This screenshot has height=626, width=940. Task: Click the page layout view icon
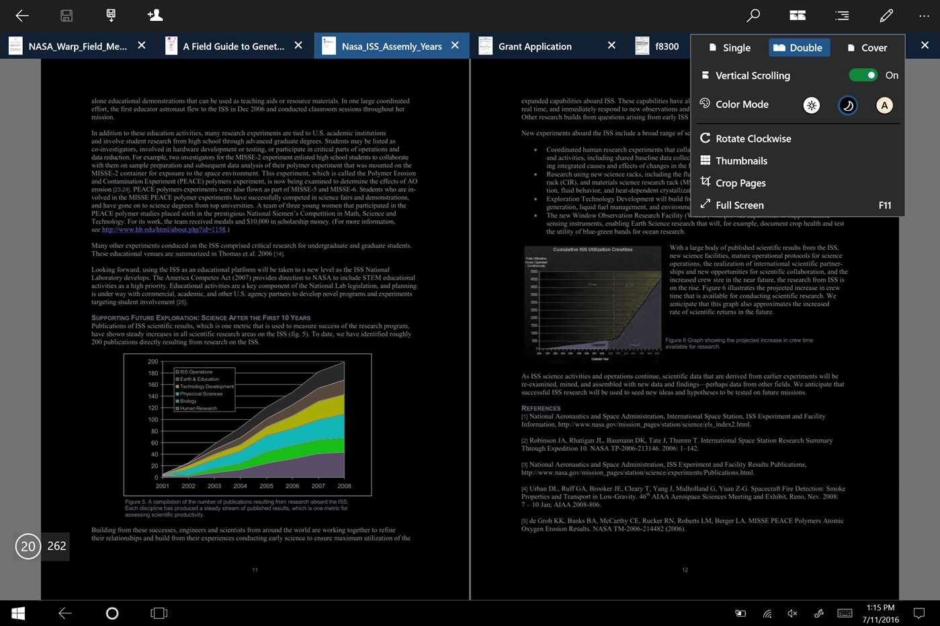[x=797, y=15]
